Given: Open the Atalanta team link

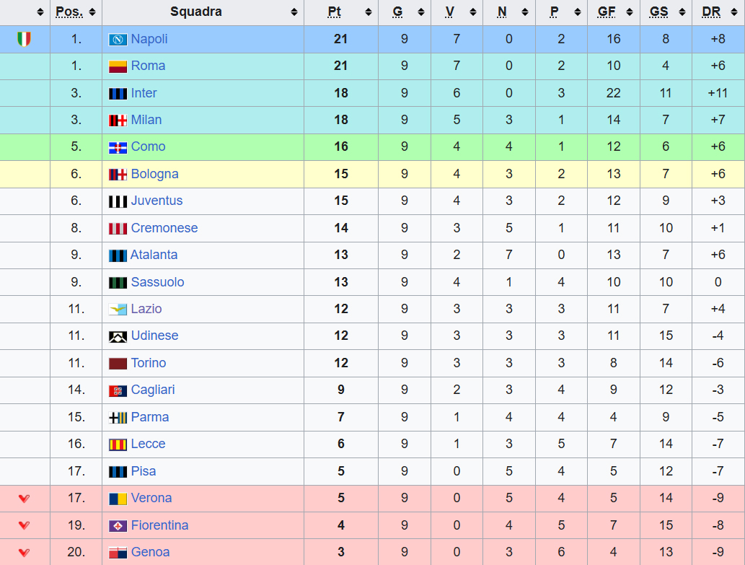Looking at the screenshot, I should click(154, 255).
